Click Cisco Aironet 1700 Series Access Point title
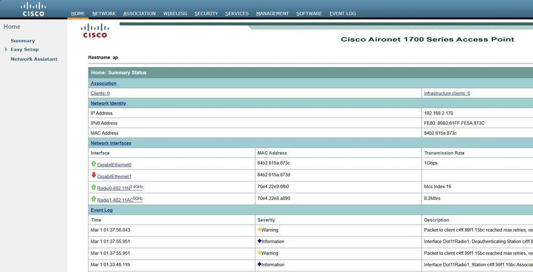 427,39
